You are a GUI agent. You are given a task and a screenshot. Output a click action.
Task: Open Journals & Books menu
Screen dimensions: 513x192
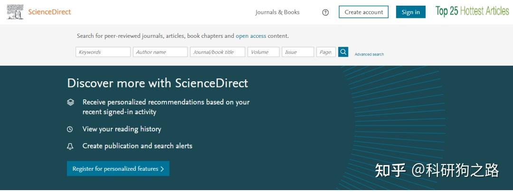tap(277, 12)
